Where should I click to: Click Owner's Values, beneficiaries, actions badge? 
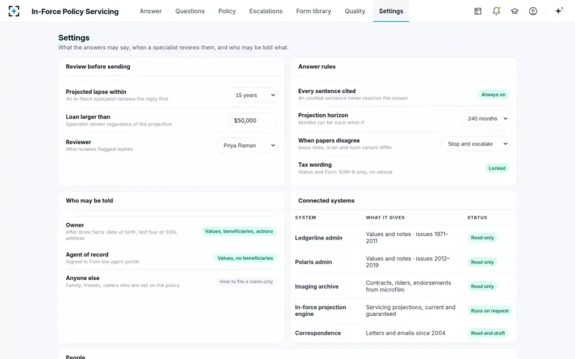239,231
